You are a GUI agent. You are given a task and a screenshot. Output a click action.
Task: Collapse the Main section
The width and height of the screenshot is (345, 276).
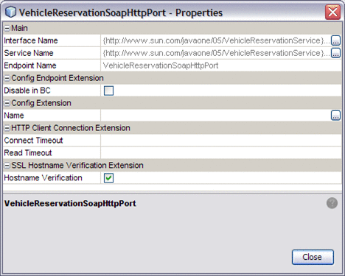pyautogui.click(x=7, y=29)
